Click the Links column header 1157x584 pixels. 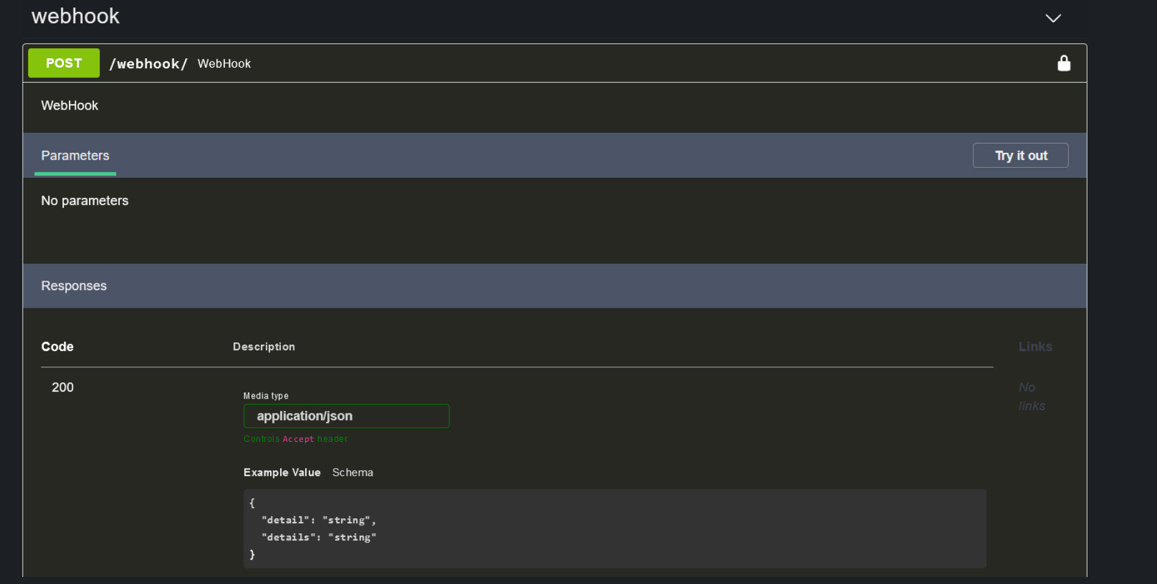[1035, 347]
